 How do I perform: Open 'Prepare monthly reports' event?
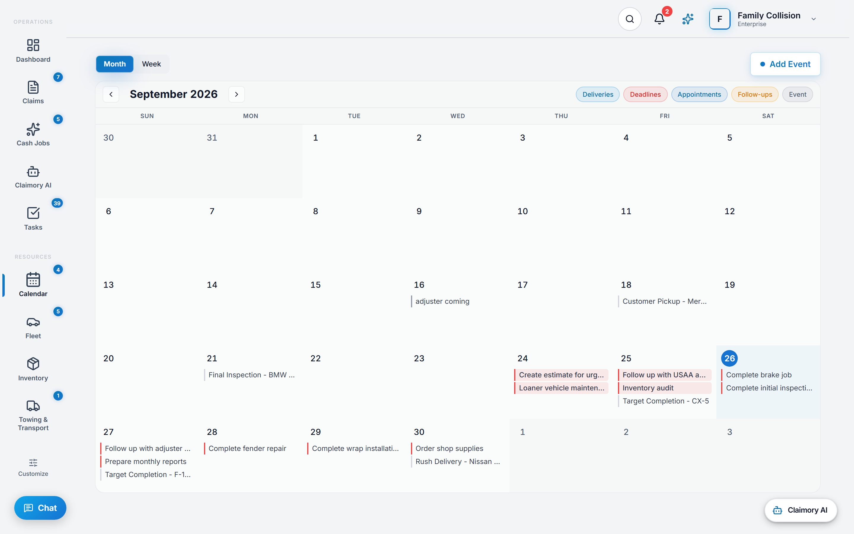[x=147, y=461]
